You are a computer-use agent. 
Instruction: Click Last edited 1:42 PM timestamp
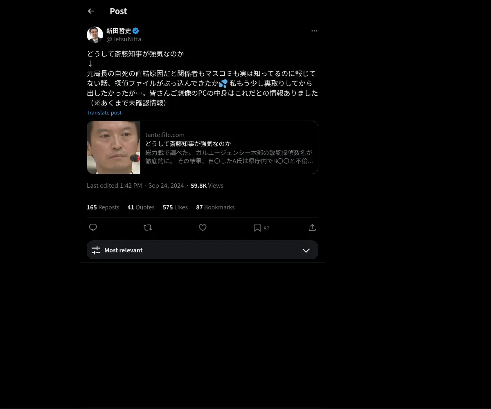click(x=114, y=186)
